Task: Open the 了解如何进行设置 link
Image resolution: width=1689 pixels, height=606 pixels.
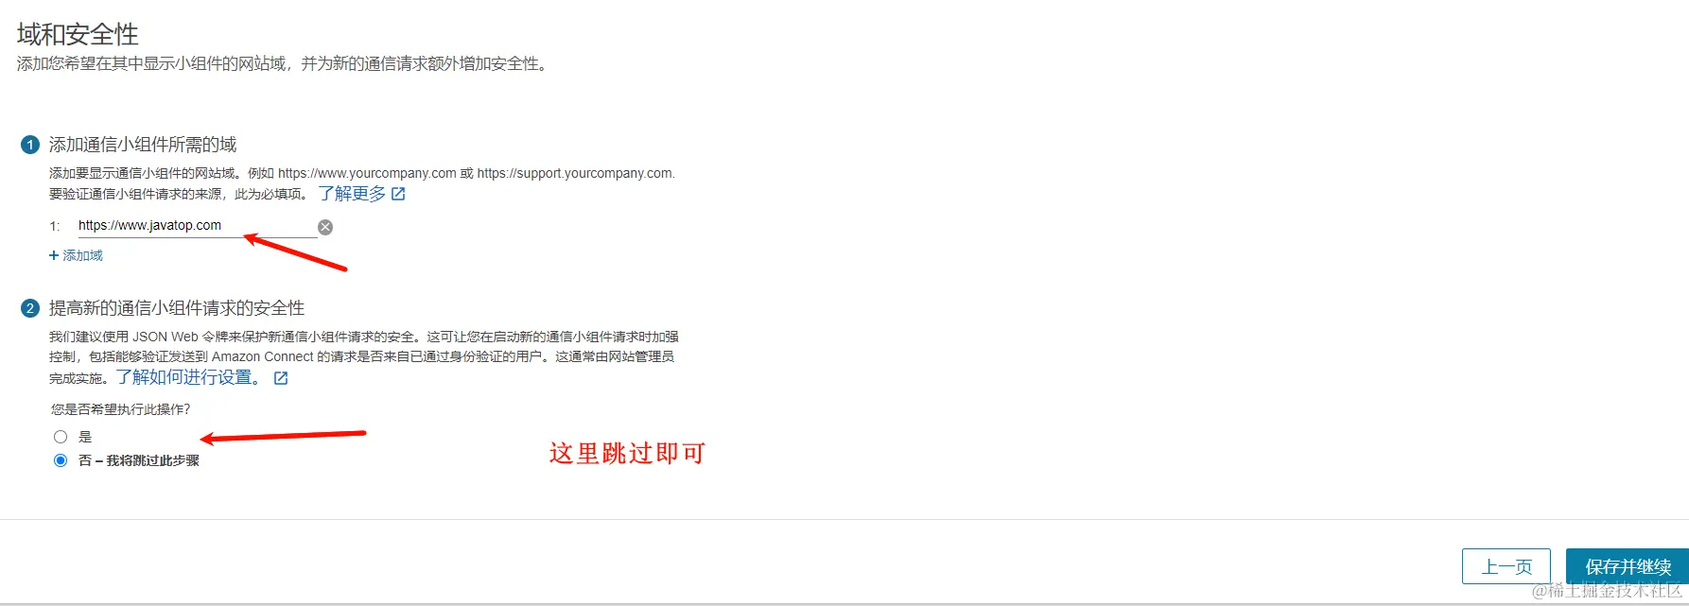Action: (x=189, y=377)
